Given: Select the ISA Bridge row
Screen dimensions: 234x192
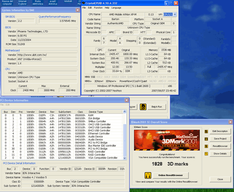Looking at the screenshot, I should tap(63, 118).
